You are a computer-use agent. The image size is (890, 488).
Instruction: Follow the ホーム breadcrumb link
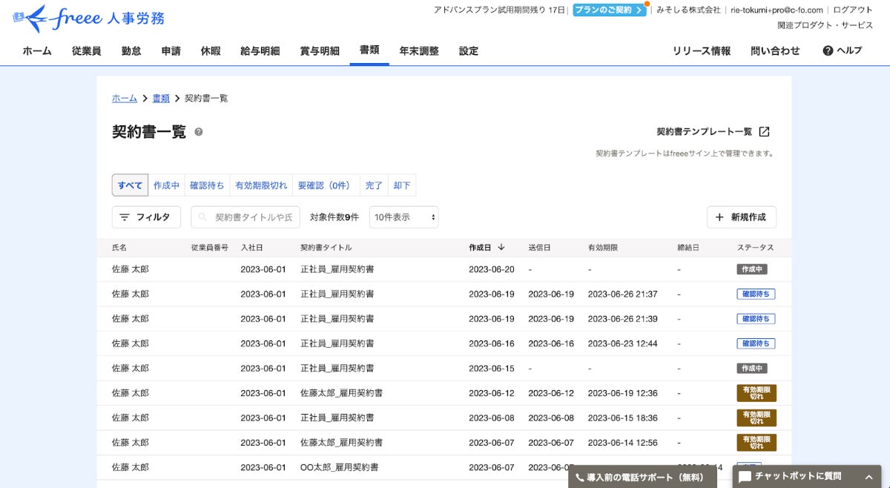pyautogui.click(x=124, y=98)
